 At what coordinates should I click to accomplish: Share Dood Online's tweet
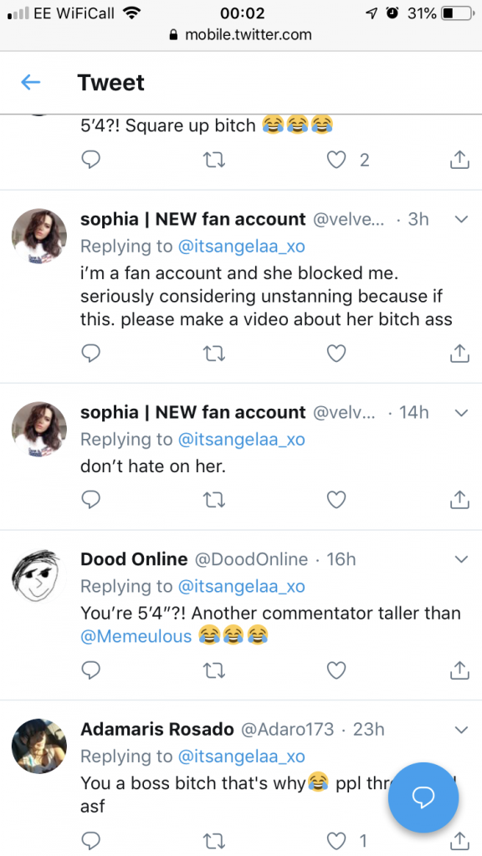459,670
